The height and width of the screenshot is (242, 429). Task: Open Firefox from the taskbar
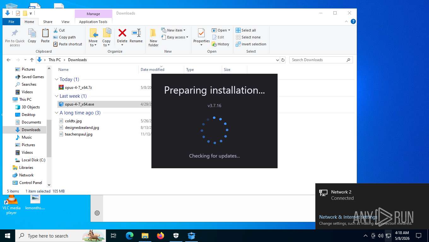(x=161, y=236)
